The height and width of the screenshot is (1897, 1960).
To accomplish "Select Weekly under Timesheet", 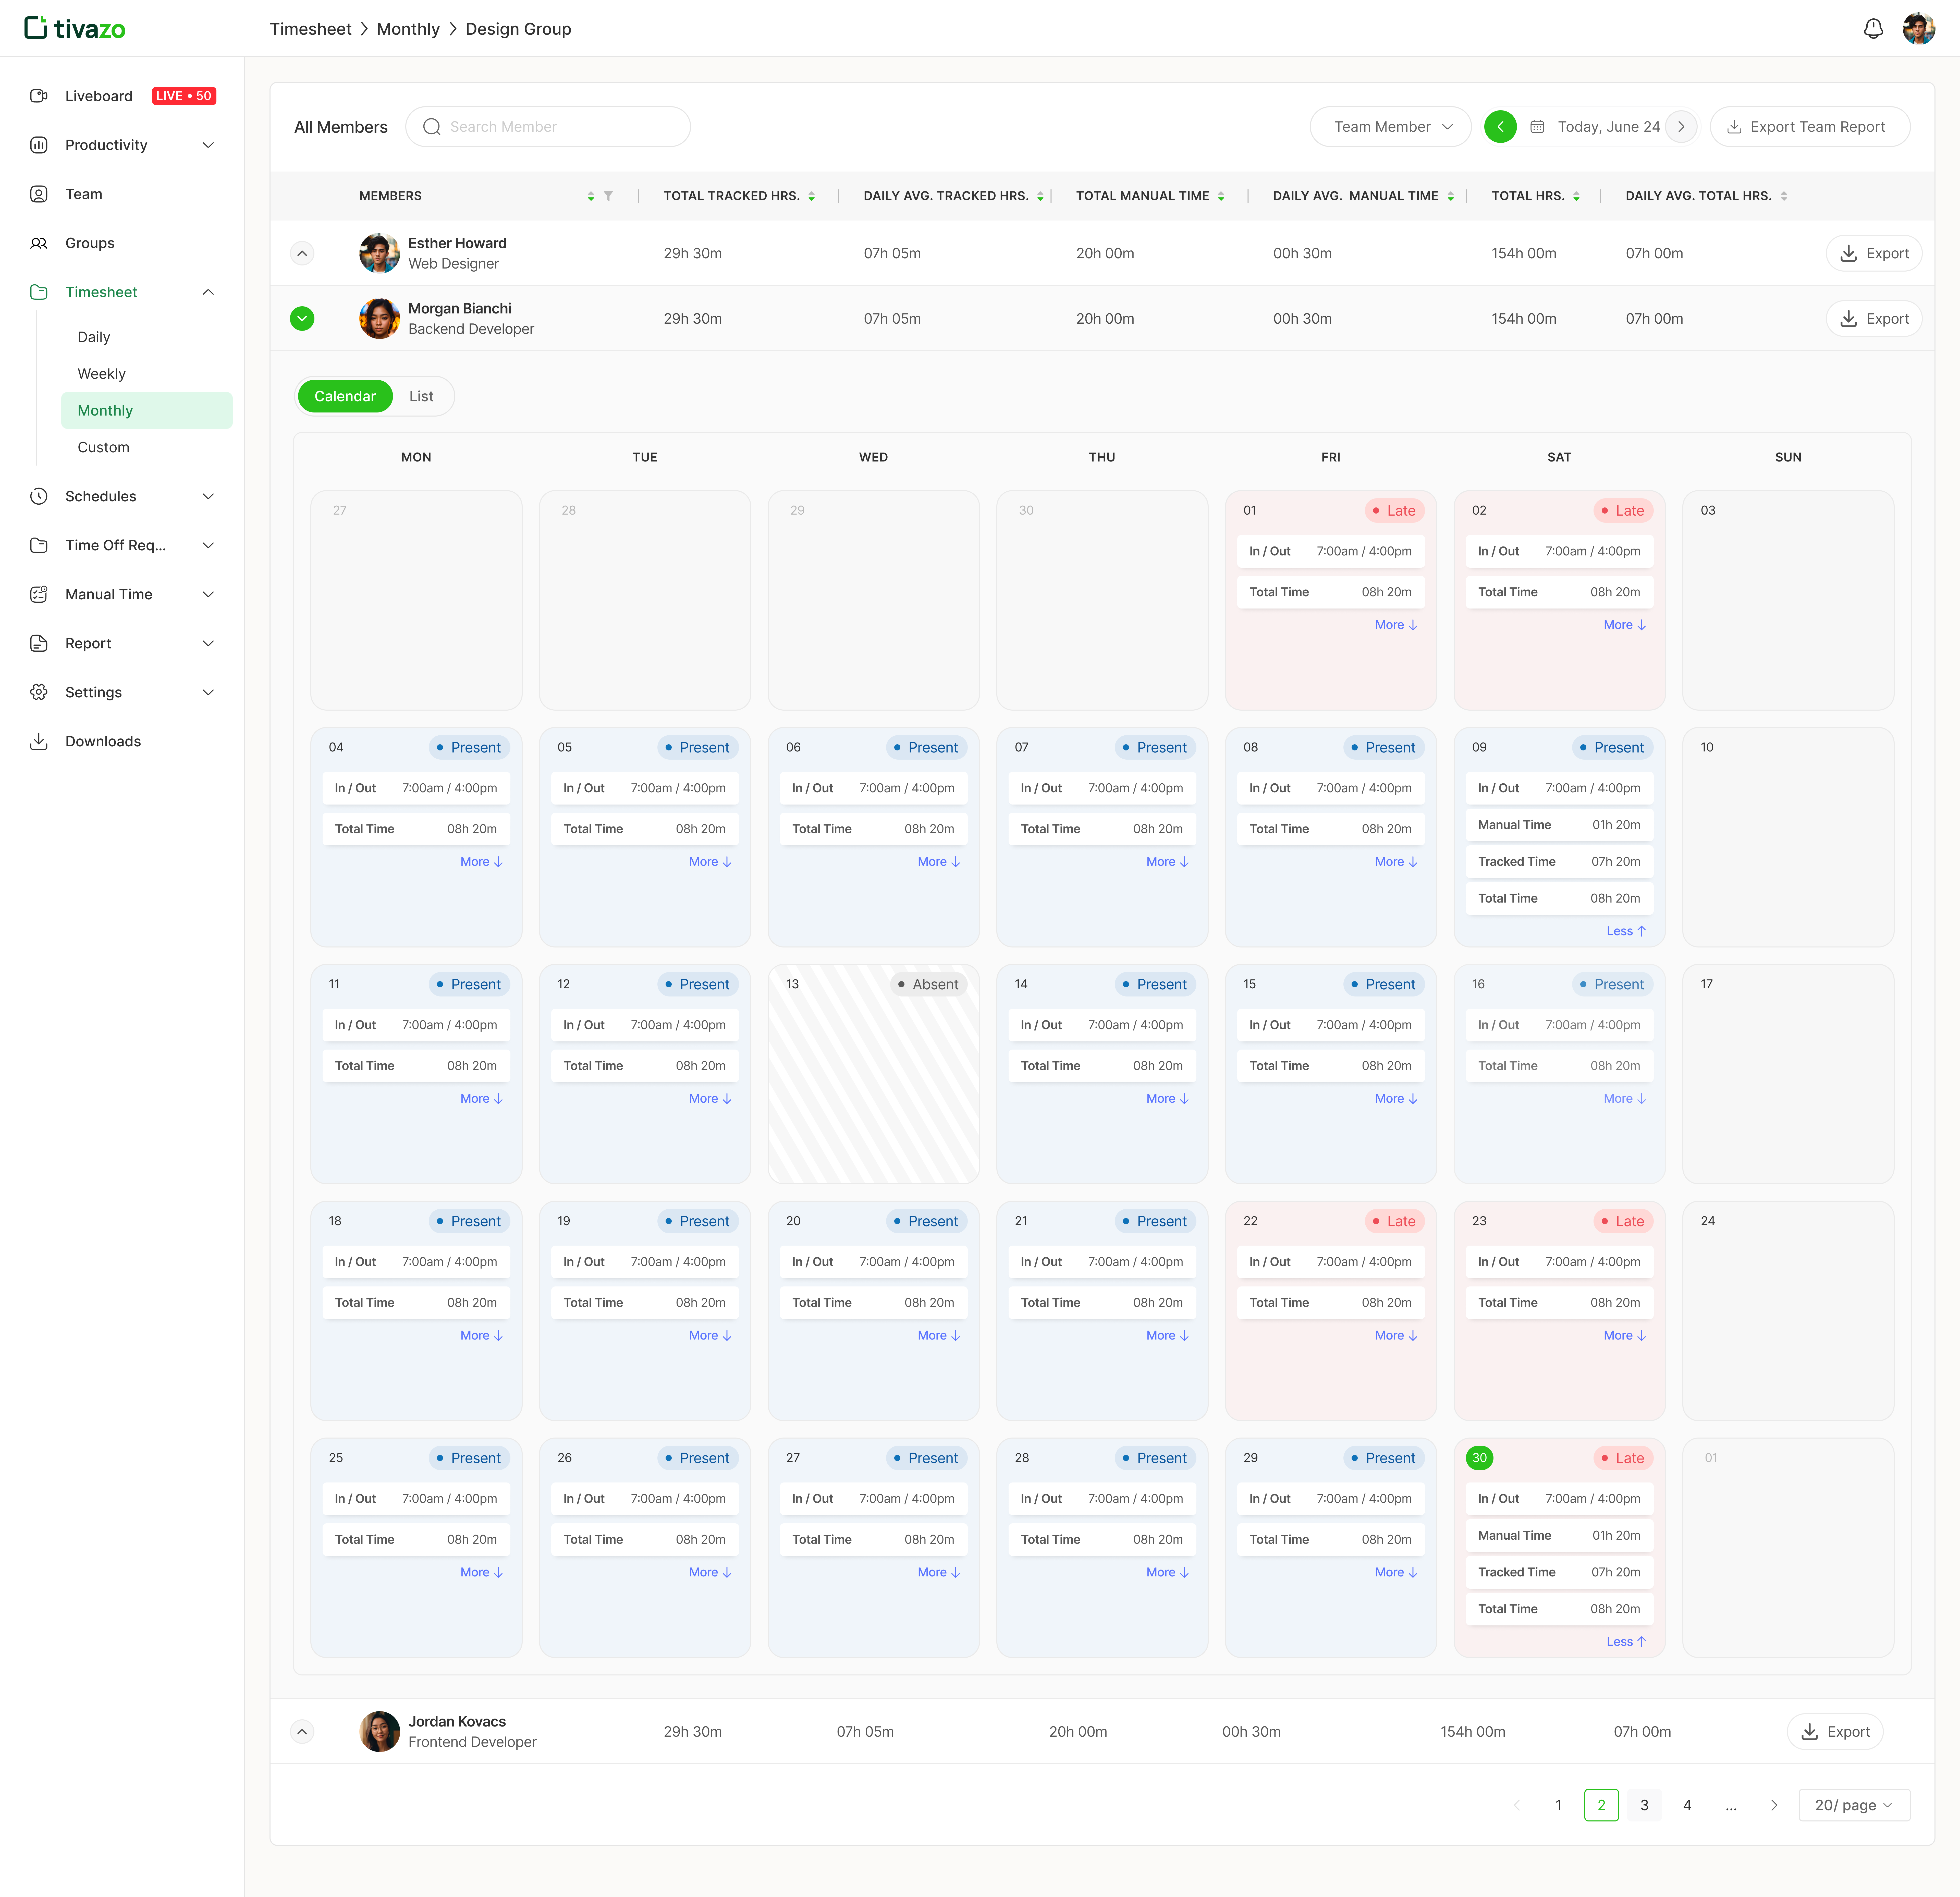I will click(x=102, y=374).
